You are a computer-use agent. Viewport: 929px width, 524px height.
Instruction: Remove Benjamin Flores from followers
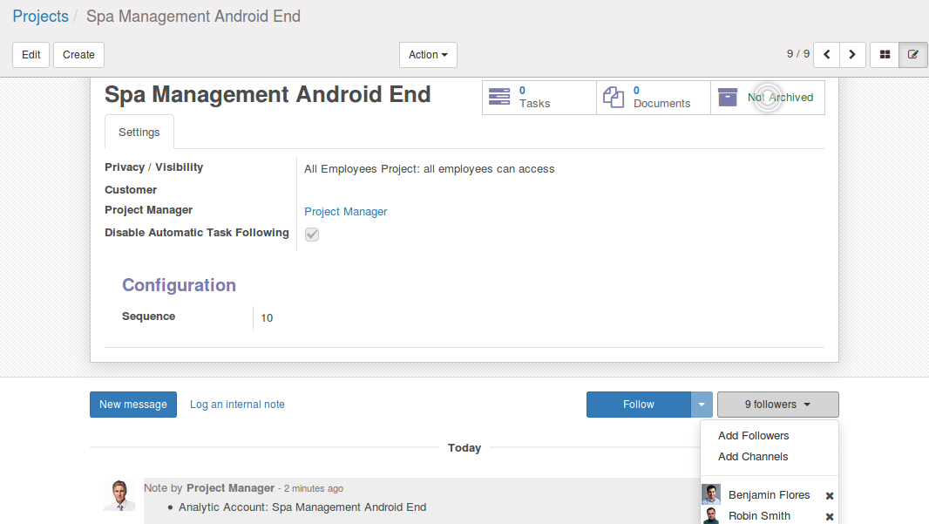pos(830,495)
